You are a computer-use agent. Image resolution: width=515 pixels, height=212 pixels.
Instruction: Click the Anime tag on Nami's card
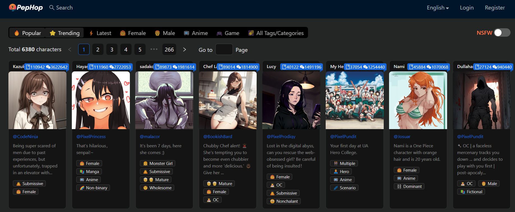[x=406, y=178]
